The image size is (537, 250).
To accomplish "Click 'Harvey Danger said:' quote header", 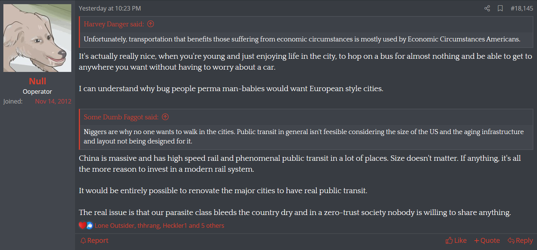I will click(x=114, y=24).
